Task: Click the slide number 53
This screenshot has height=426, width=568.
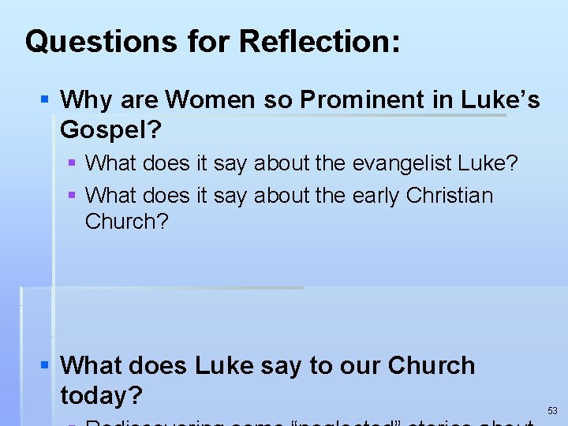Action: (552, 411)
